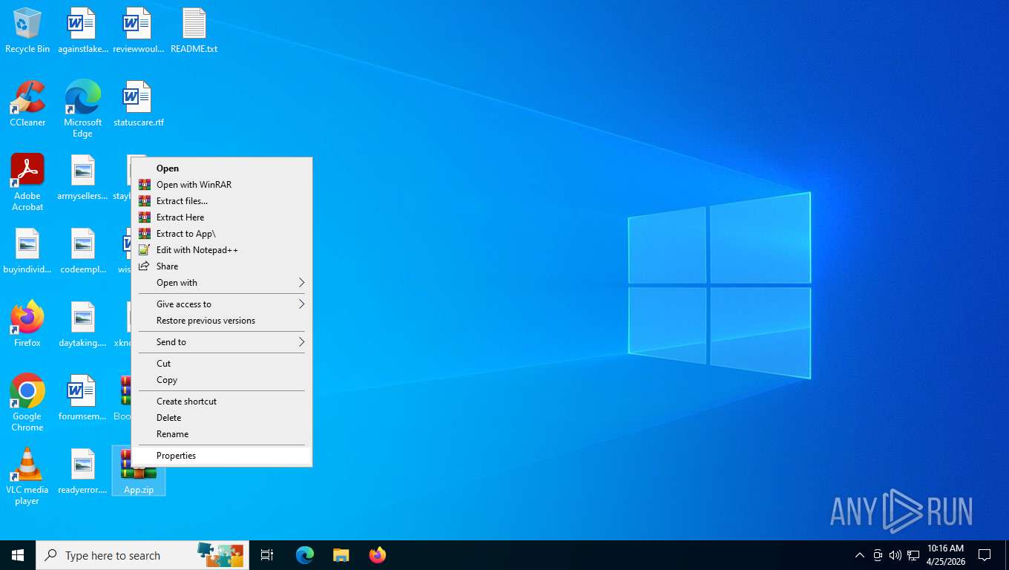The width and height of the screenshot is (1009, 570).
Task: Choose Open in the context menu
Action: point(222,168)
